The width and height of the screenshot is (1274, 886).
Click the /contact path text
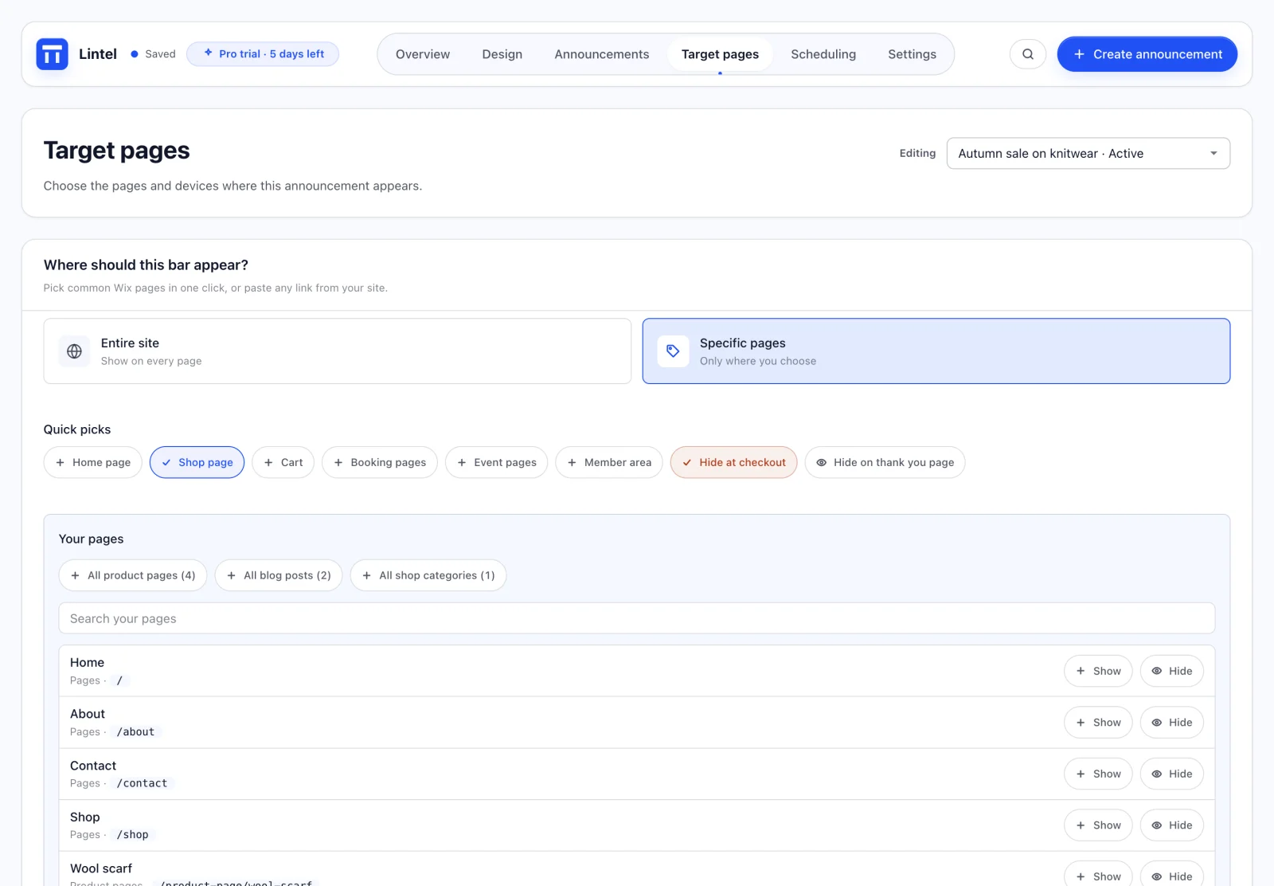143,783
